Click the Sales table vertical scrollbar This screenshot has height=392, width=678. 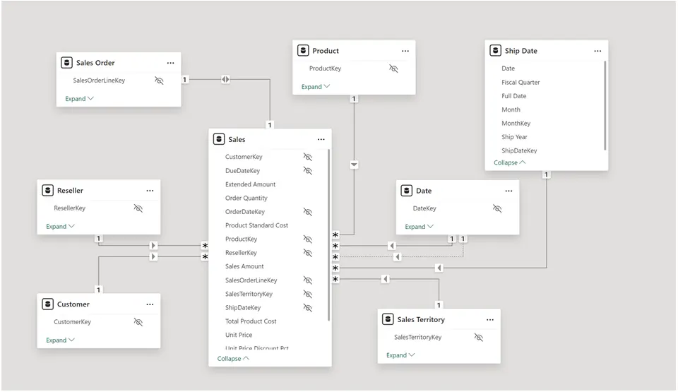click(328, 235)
